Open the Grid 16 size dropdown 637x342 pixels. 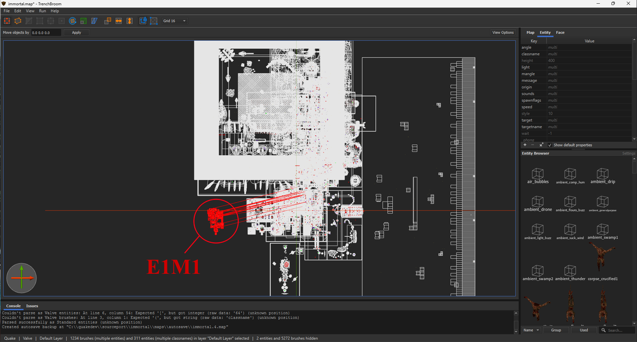(x=175, y=21)
